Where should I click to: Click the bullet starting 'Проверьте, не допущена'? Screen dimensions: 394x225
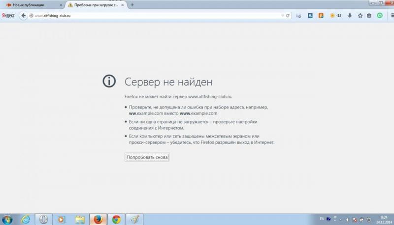198,110
